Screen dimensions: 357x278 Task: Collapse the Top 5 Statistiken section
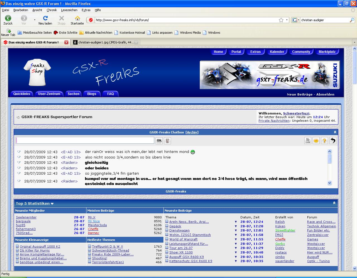[334, 203]
